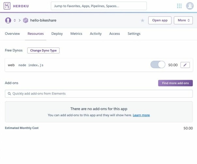Click the monthly cost total $0.00
197x164 pixels.
[188, 128]
